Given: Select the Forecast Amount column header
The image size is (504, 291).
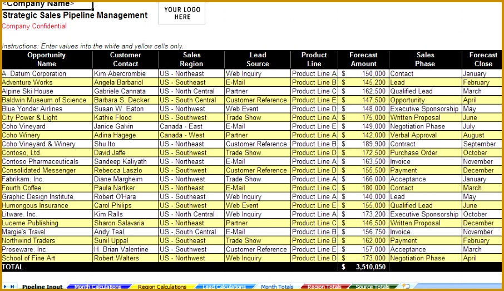Looking at the screenshot, I should (363, 60).
